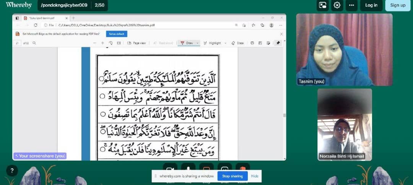Open a new browser tab

click(73, 18)
